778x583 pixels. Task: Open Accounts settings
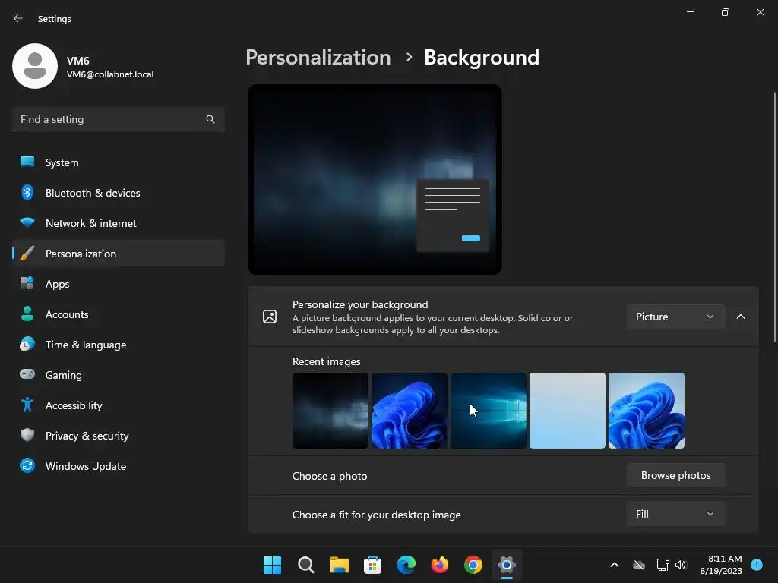point(118,314)
